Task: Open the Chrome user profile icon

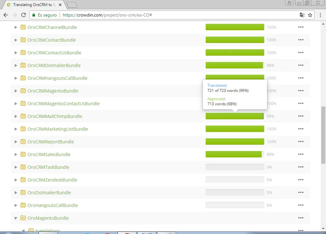Action: pyautogui.click(x=289, y=2)
